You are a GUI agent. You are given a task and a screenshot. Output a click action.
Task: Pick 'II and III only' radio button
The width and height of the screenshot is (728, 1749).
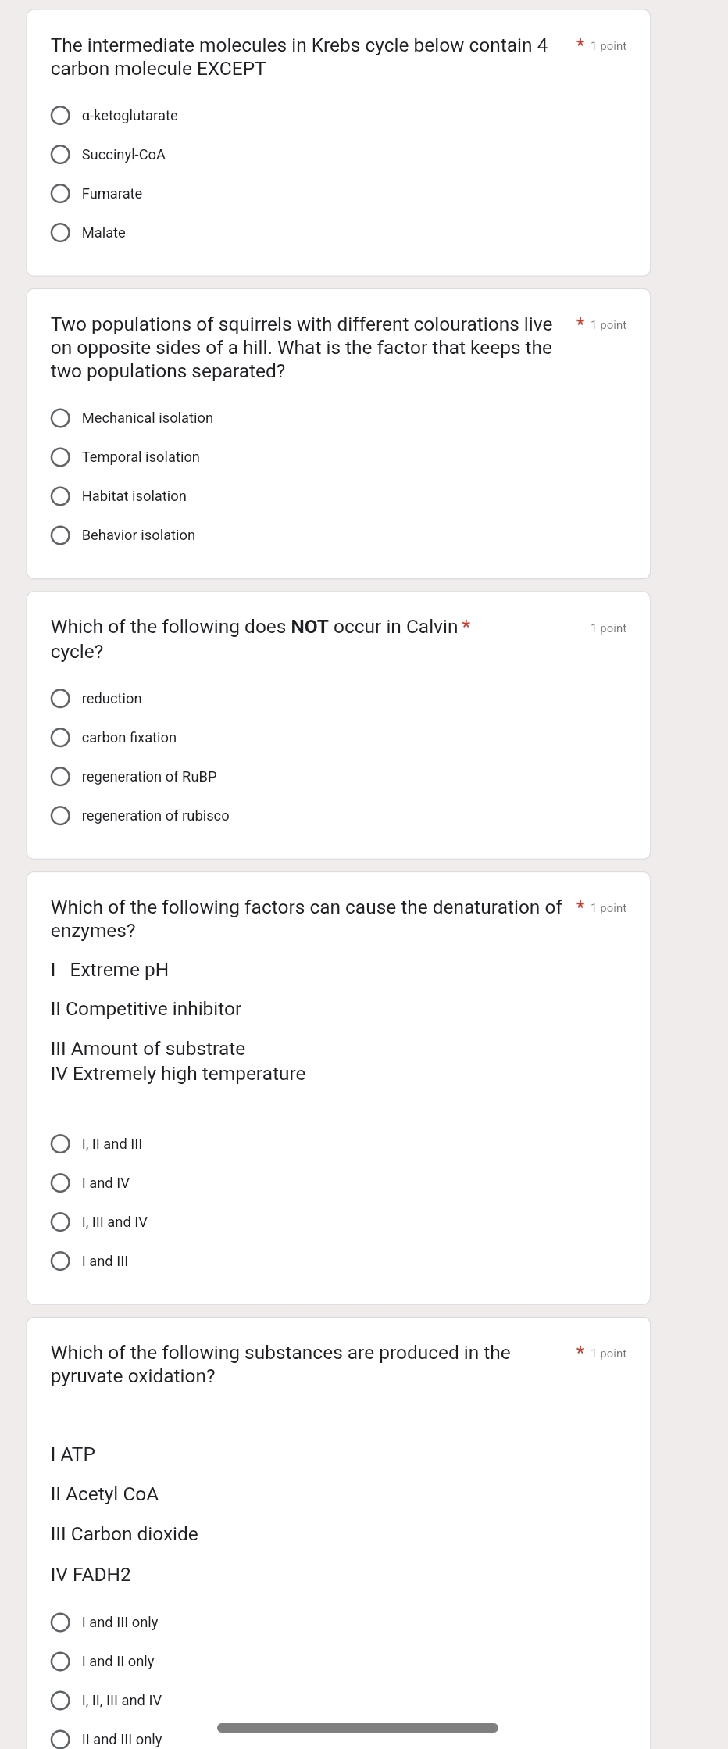60,1739
